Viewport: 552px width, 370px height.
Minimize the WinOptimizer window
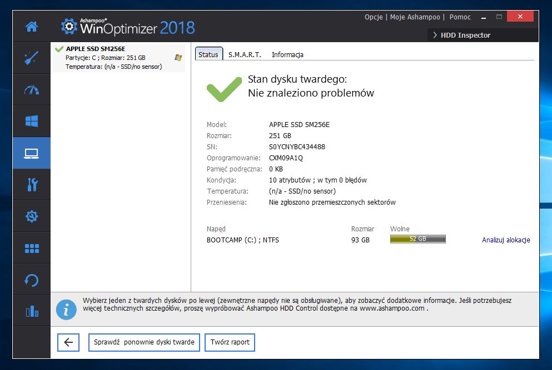tap(484, 17)
